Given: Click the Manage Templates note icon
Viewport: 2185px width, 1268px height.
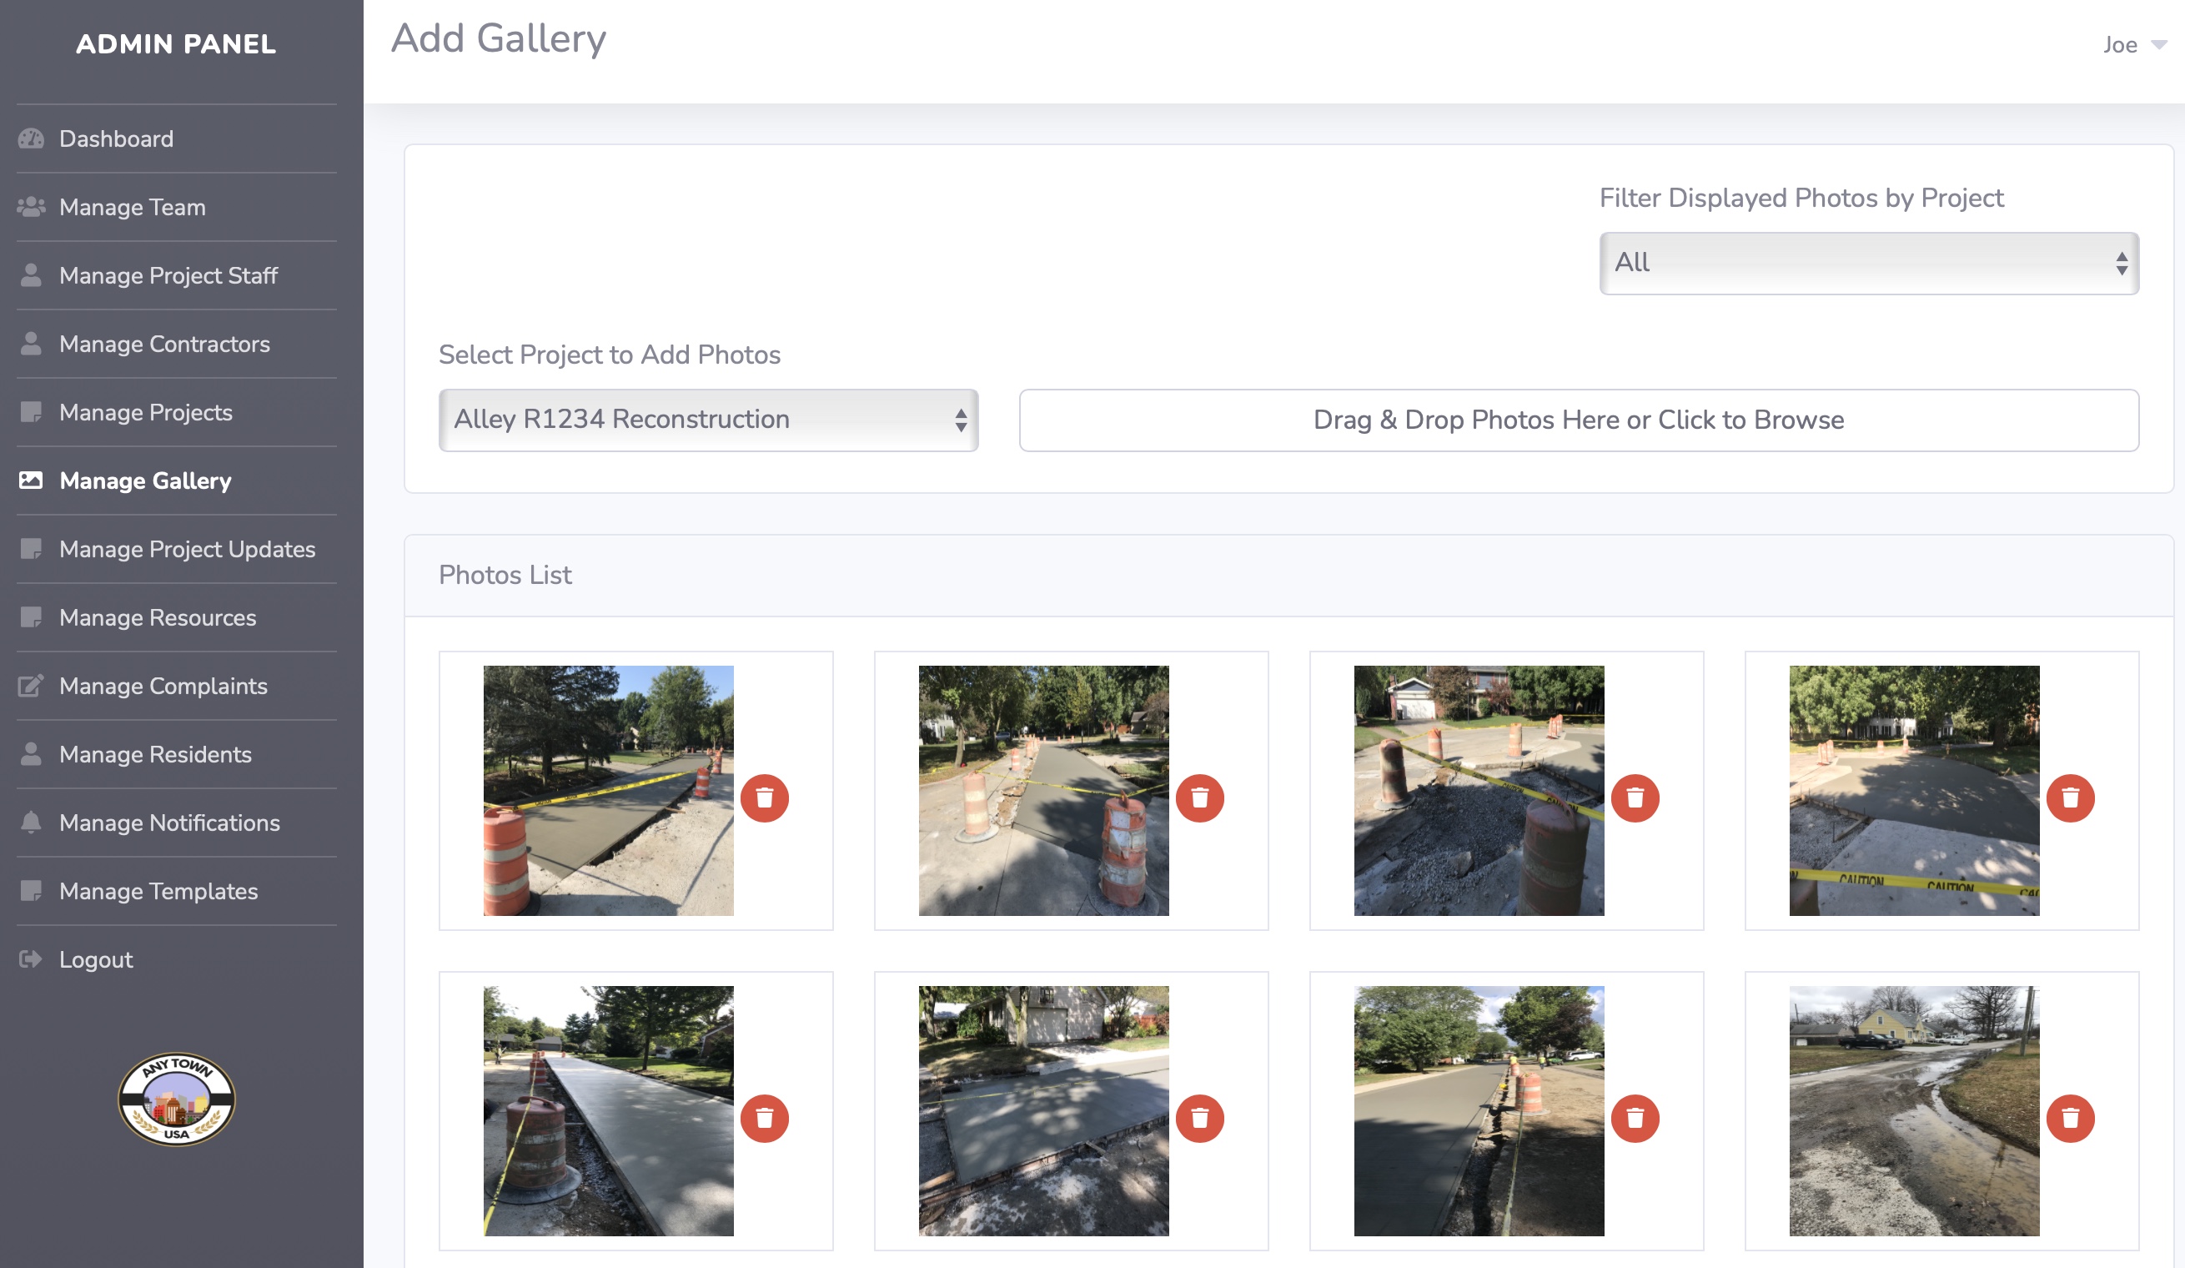Looking at the screenshot, I should (x=31, y=892).
